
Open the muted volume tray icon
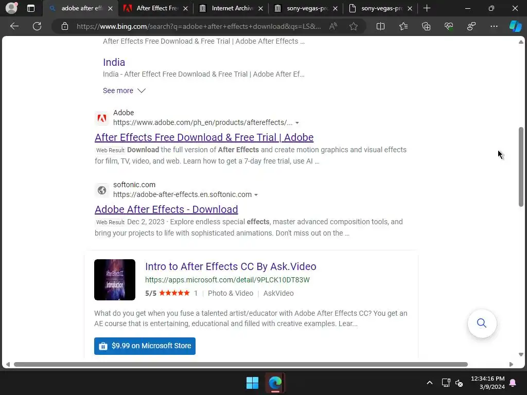[459, 383]
